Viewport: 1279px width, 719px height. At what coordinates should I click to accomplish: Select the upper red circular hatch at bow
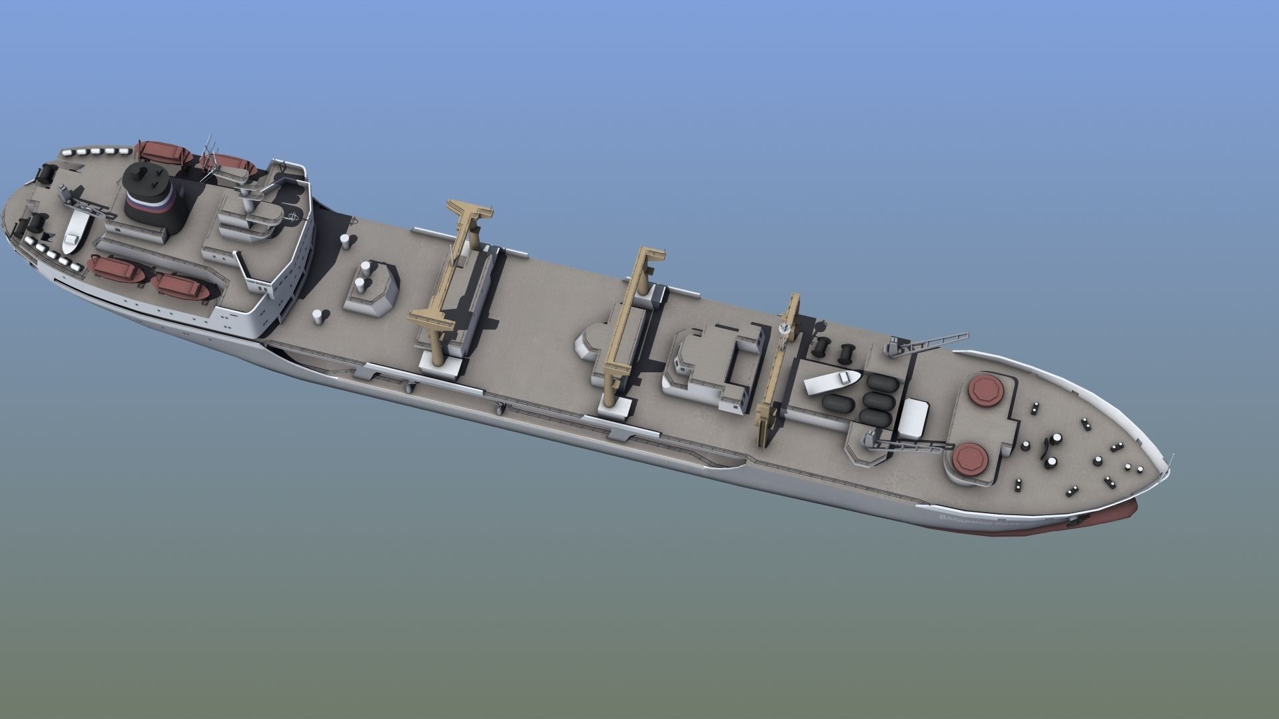(x=985, y=391)
